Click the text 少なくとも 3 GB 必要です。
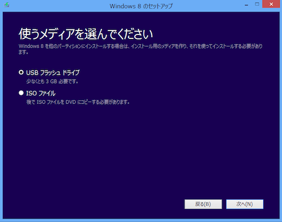282x222 pixels. pos(52,81)
